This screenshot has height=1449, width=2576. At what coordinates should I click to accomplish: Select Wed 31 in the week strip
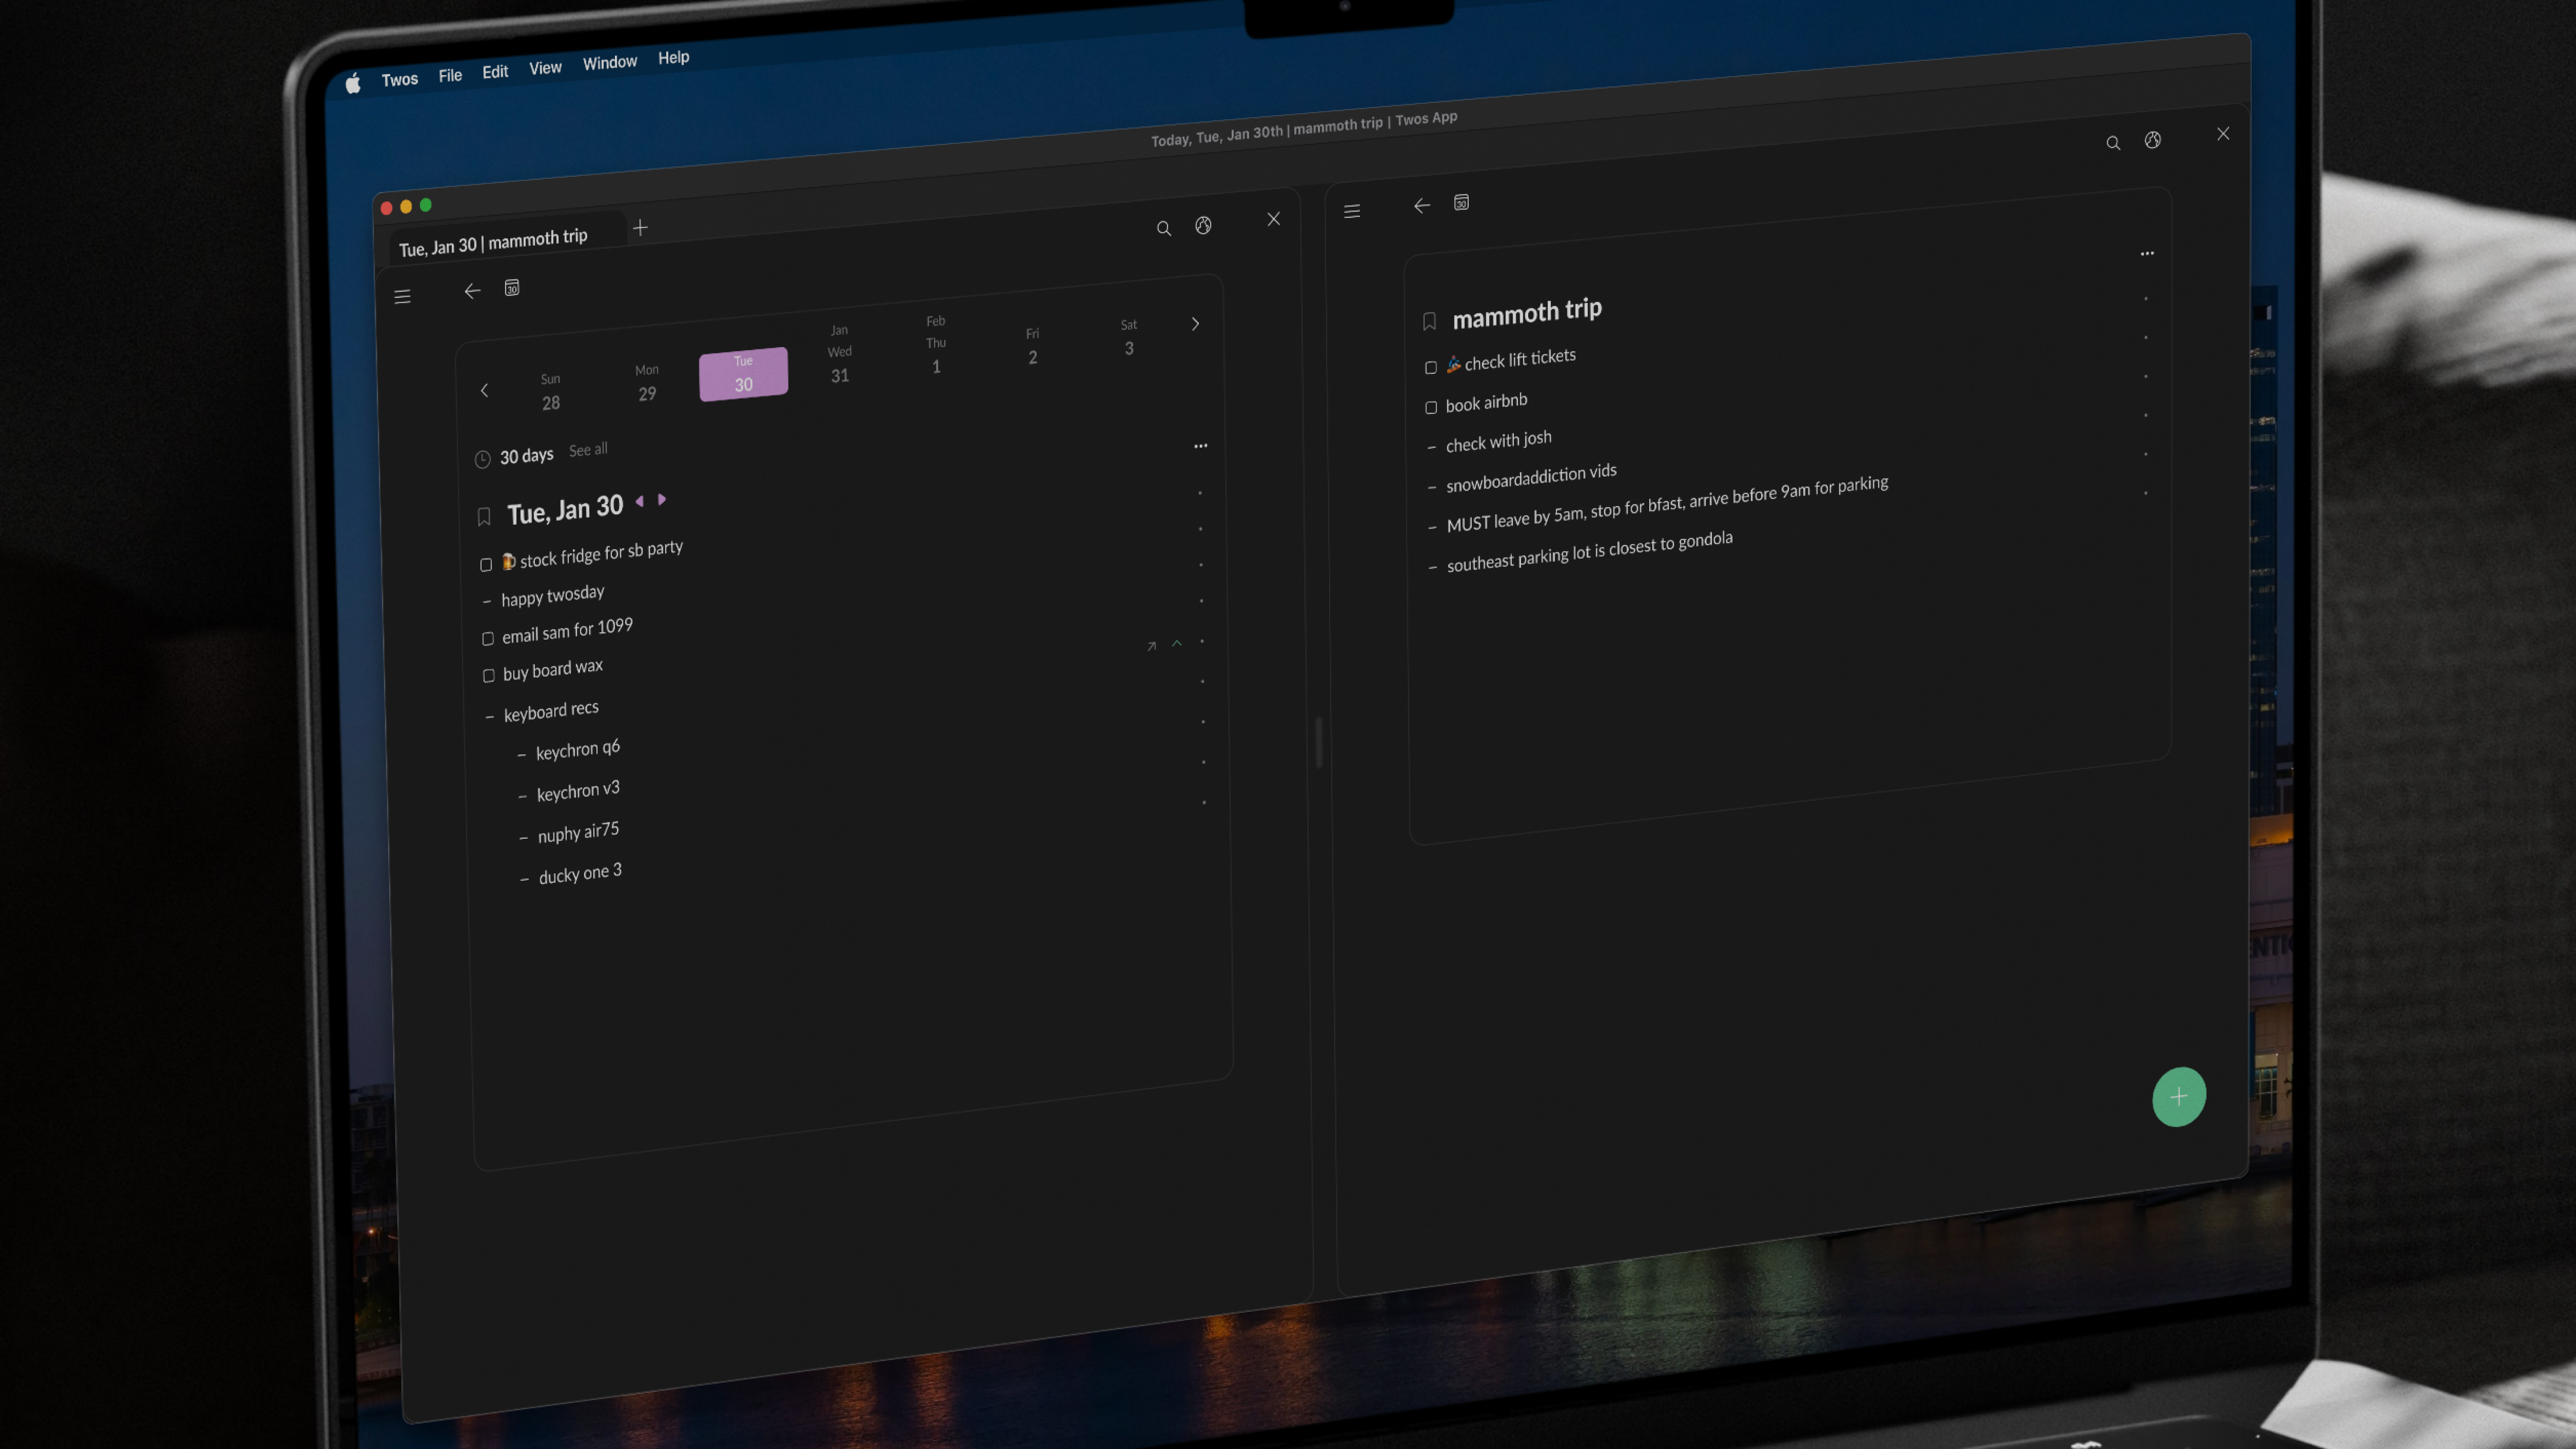[x=840, y=354]
